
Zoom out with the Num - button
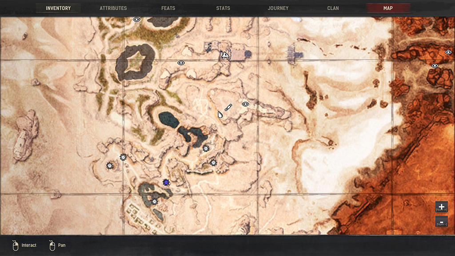[x=441, y=221]
